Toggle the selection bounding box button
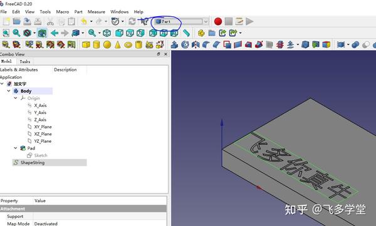376x226 pixels. 42,33
